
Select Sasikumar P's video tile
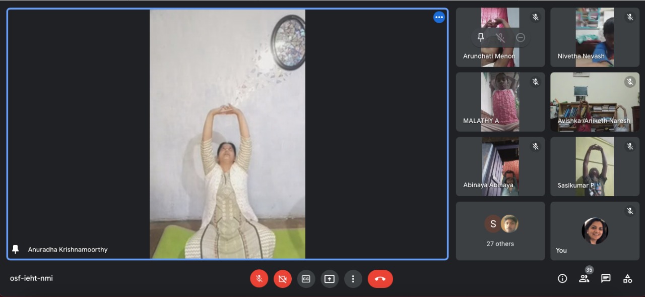click(x=595, y=166)
